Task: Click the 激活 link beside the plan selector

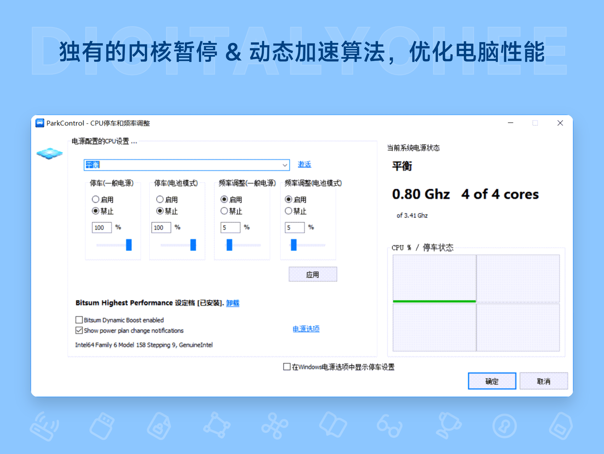Action: coord(304,164)
